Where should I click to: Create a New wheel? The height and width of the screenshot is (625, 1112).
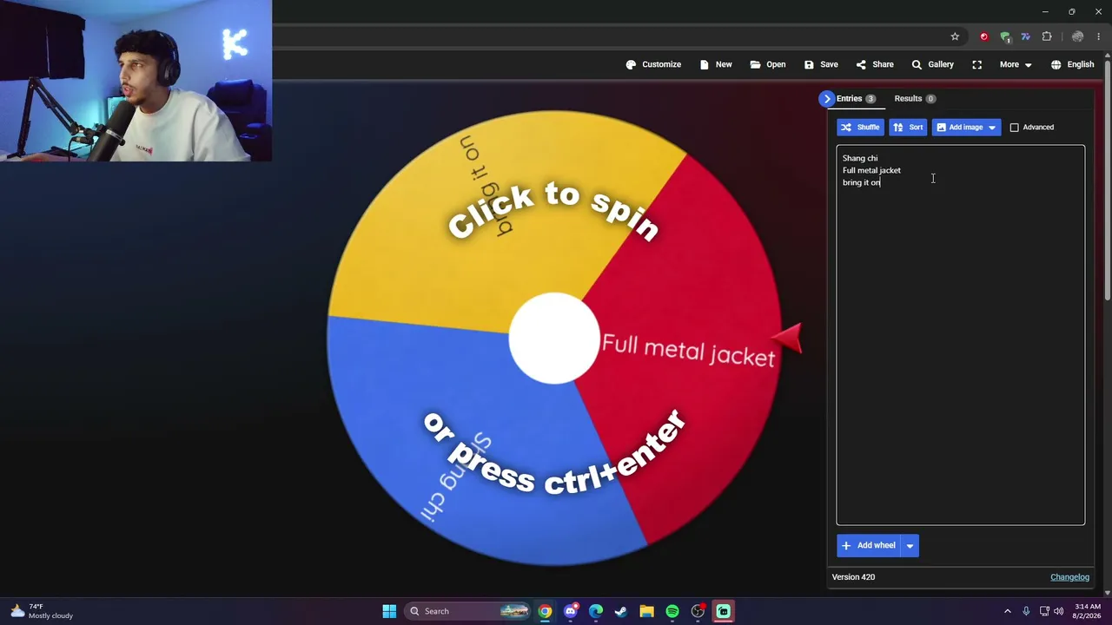pyautogui.click(x=716, y=64)
